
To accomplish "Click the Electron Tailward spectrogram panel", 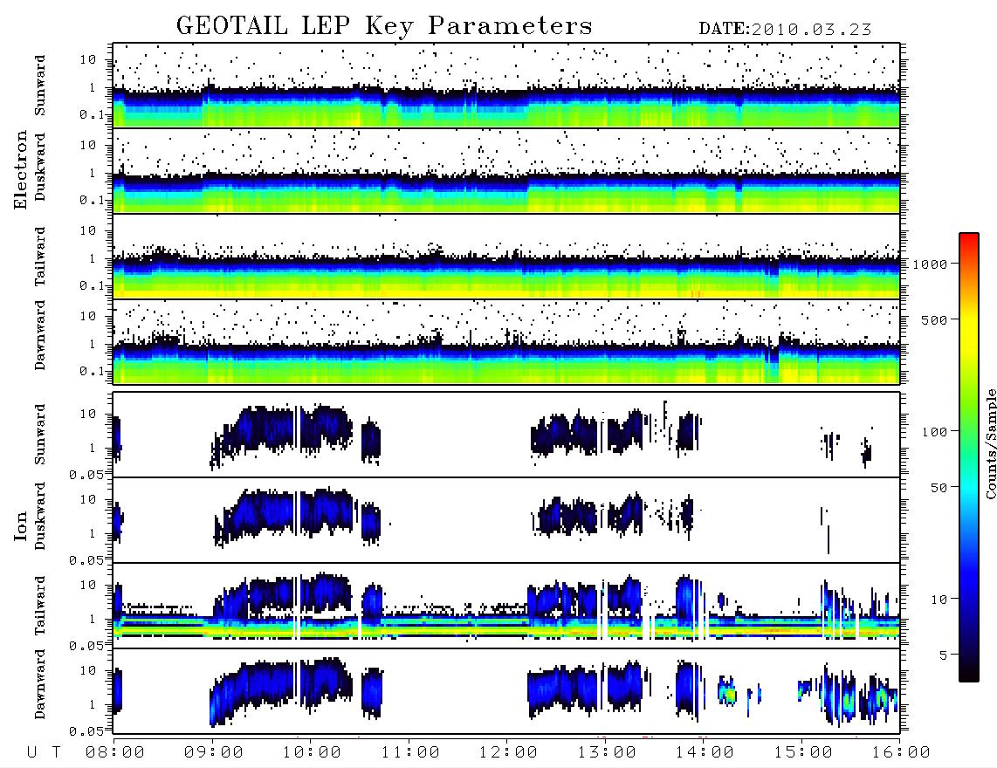I will click(x=506, y=257).
